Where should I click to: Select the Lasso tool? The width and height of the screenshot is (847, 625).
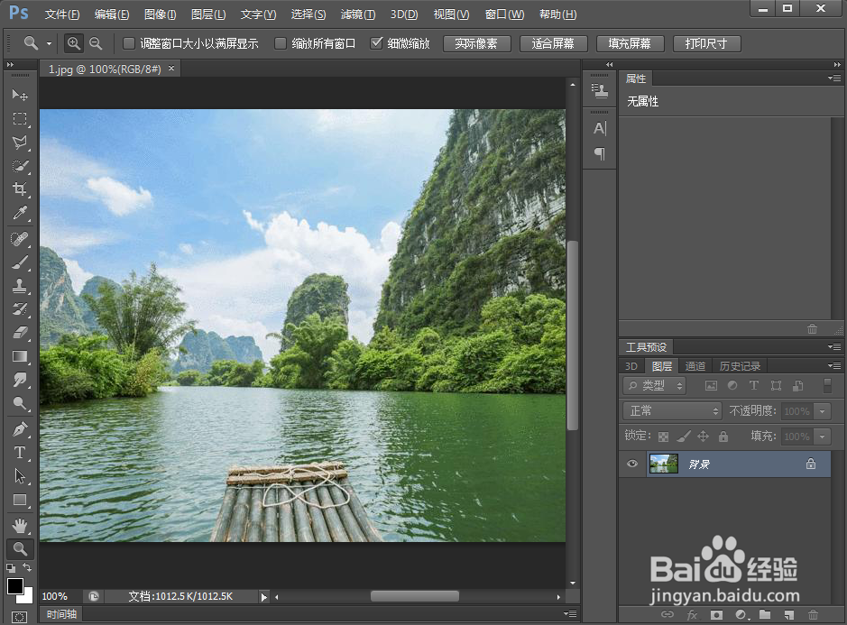[20, 142]
